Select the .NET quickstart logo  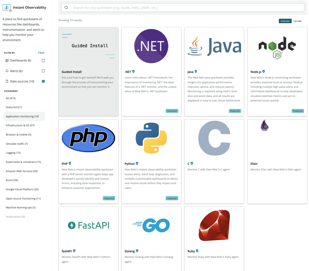[151, 46]
